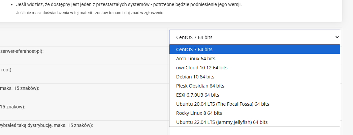Click the empty left cell beside the system dropdown
The image size is (353, 135).
[x=84, y=37]
